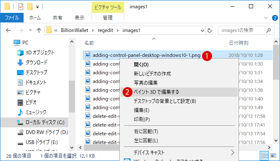
Task: Open the address bar history dropdown
Action: pos(202,31)
